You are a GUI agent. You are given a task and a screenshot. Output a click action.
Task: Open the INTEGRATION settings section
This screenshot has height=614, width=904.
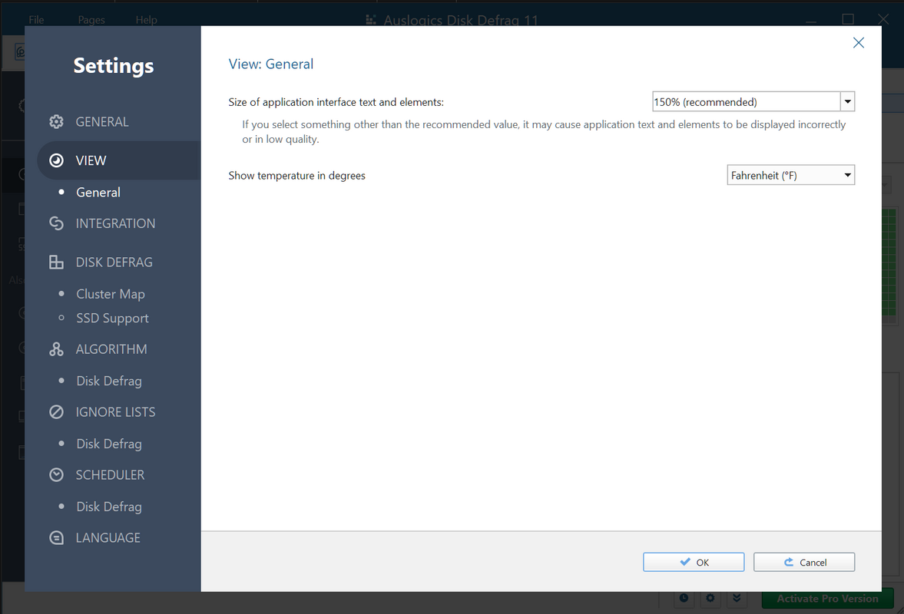pos(115,223)
